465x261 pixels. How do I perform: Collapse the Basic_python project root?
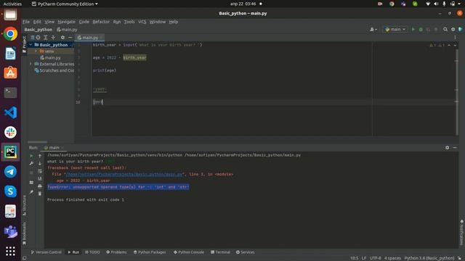click(31, 45)
